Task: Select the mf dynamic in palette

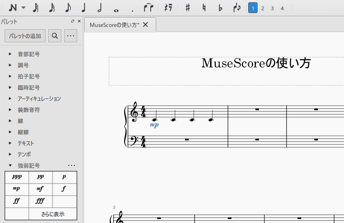Action: click(40, 189)
